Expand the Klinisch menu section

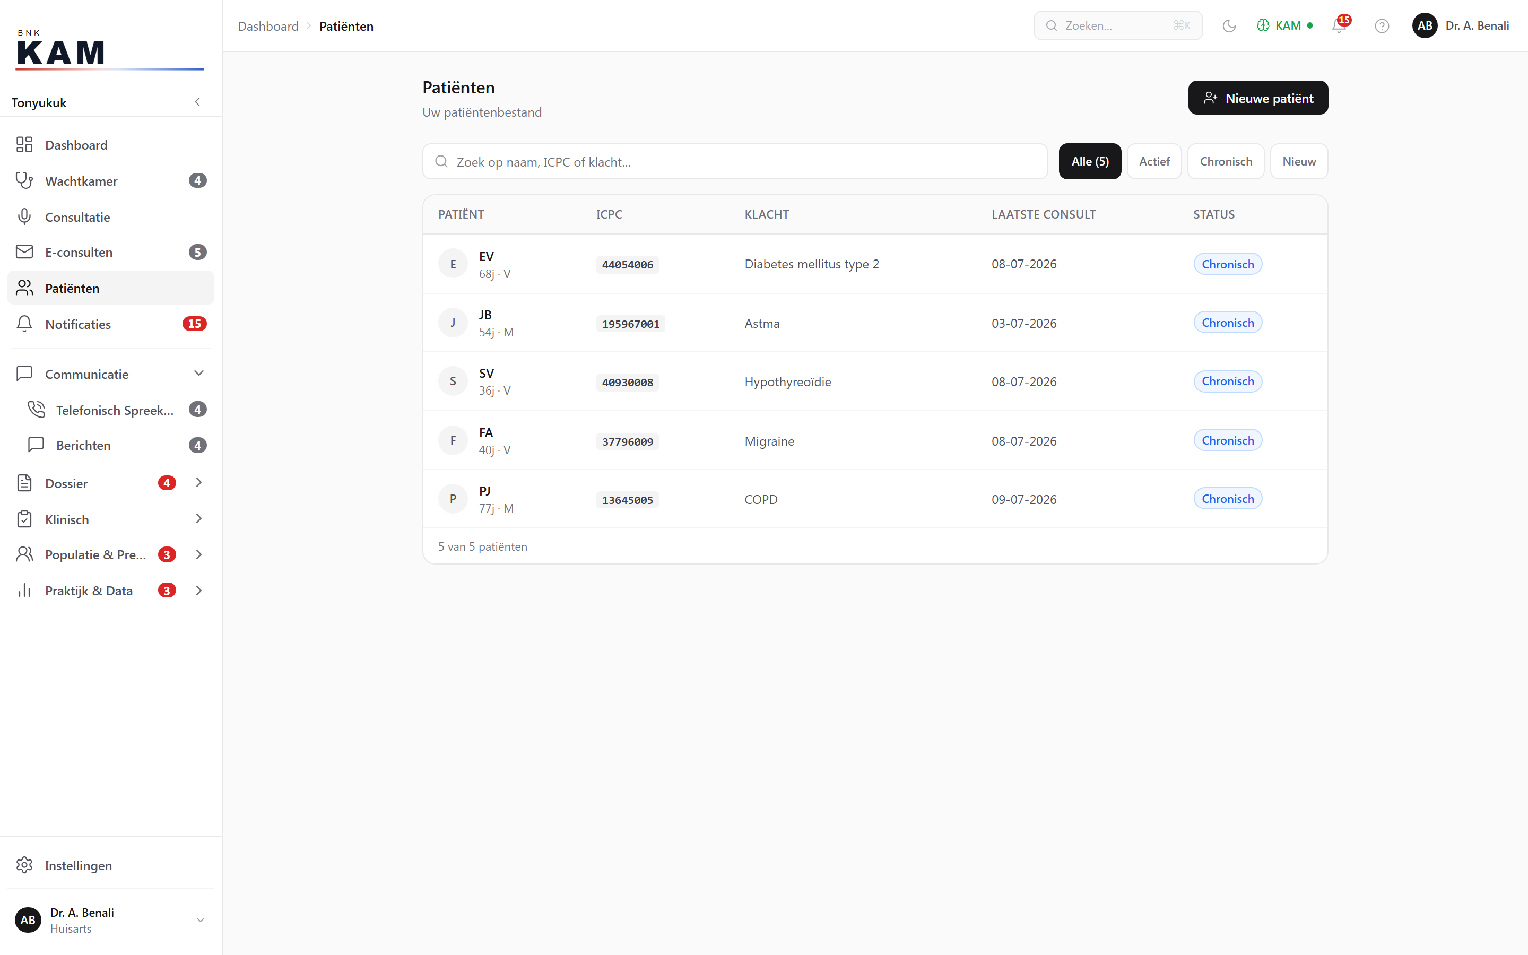tap(199, 518)
